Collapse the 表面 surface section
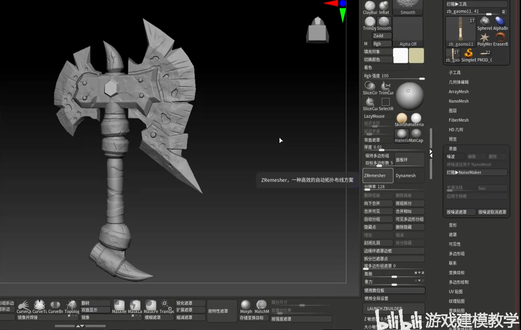The width and height of the screenshot is (521, 330). 453,149
